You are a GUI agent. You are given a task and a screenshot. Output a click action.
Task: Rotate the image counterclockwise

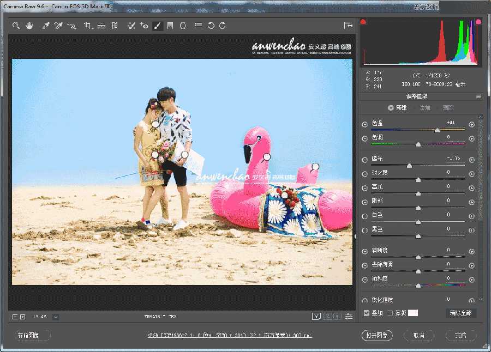[212, 25]
